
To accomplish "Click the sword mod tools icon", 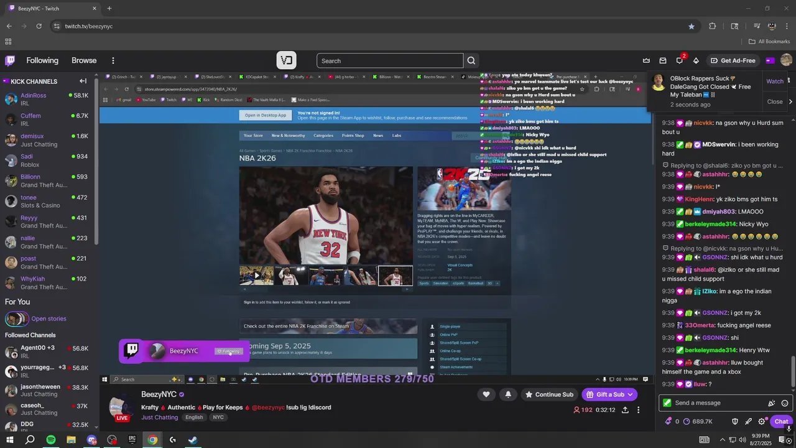I will (x=748, y=421).
